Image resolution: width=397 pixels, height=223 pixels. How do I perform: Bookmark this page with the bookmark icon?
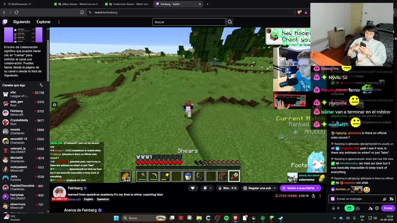coord(82,12)
